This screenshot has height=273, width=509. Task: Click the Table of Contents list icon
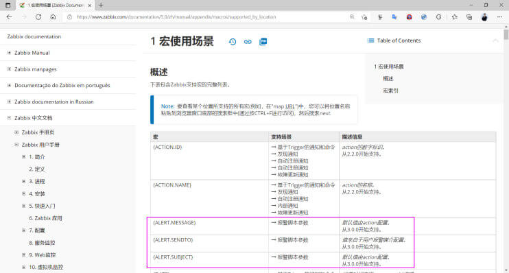pos(370,40)
